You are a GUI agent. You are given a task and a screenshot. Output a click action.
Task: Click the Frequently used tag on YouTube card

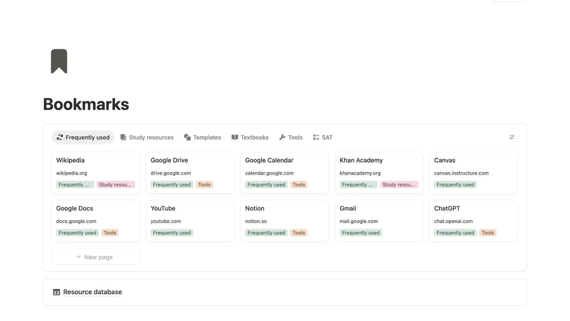pyautogui.click(x=171, y=232)
